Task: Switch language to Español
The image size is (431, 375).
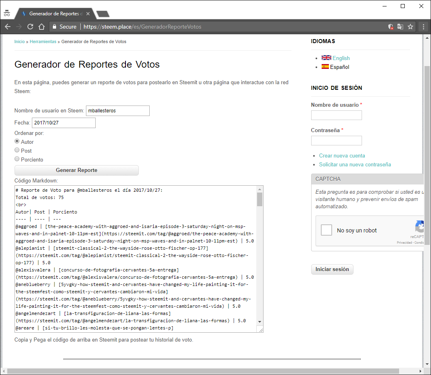Action: click(339, 66)
